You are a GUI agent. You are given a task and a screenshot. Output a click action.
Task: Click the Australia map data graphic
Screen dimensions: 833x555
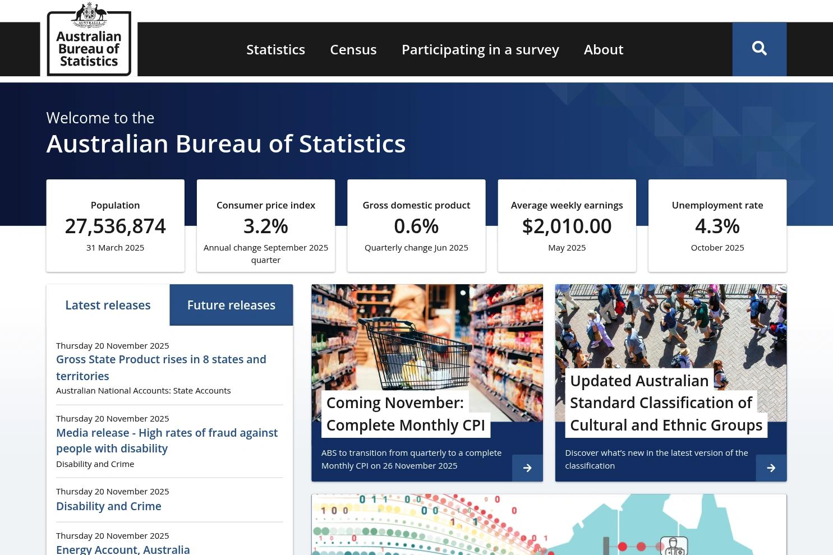point(549,525)
